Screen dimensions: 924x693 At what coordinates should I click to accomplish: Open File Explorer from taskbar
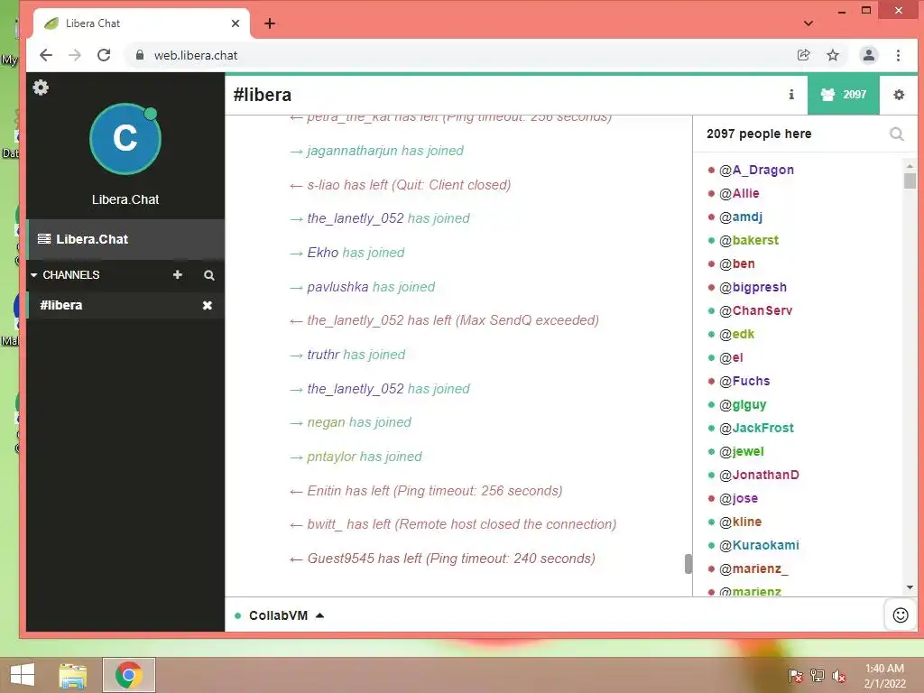(x=73, y=675)
